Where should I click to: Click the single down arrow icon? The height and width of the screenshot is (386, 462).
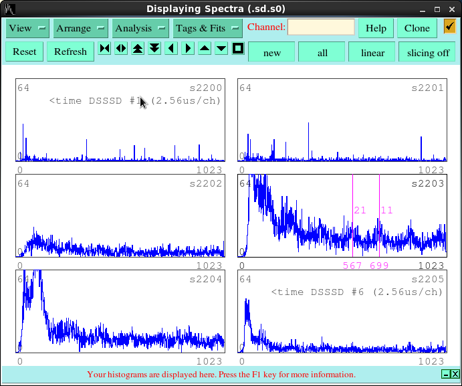221,48
